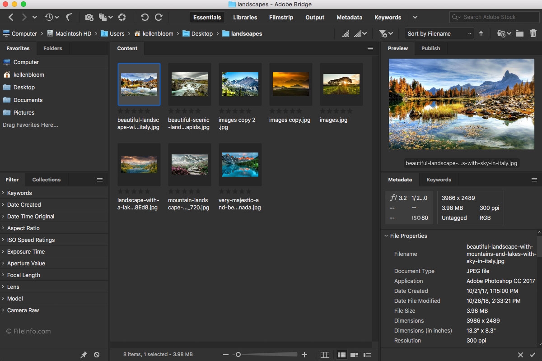Open Pictures in Favorites panel
The height and width of the screenshot is (361, 542).
(x=24, y=113)
